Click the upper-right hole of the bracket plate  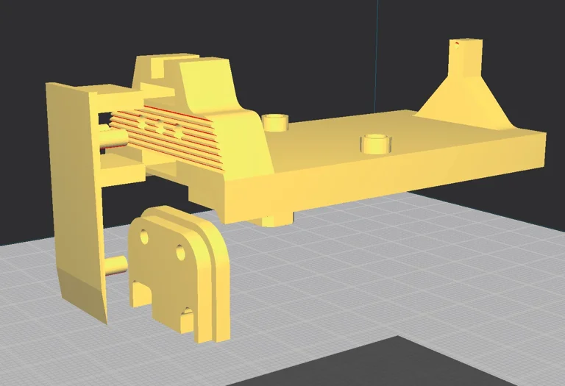(180, 254)
